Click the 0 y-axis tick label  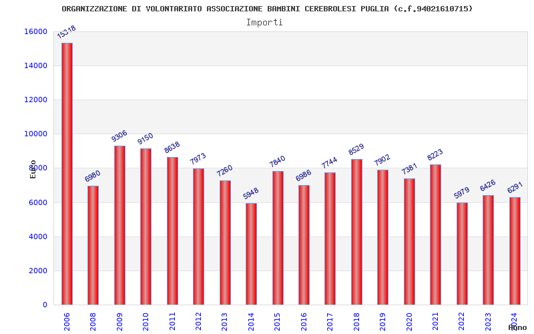pyautogui.click(x=45, y=305)
